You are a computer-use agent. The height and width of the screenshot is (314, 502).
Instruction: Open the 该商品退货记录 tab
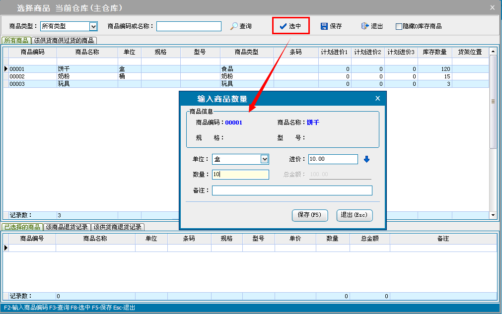tap(67, 227)
